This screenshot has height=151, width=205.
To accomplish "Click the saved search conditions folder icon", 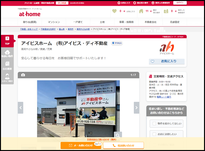I will click(x=166, y=11).
